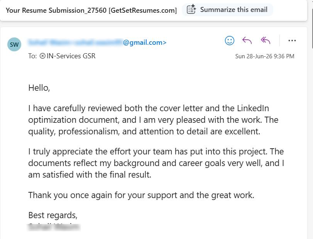The image size is (313, 239).
Task: Click the sender's gmail.com address
Action: 97,42
